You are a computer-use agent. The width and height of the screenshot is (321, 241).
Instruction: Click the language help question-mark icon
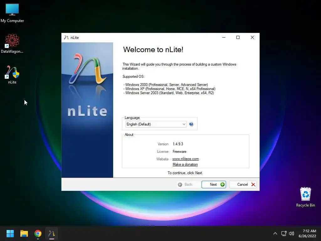[191, 124]
